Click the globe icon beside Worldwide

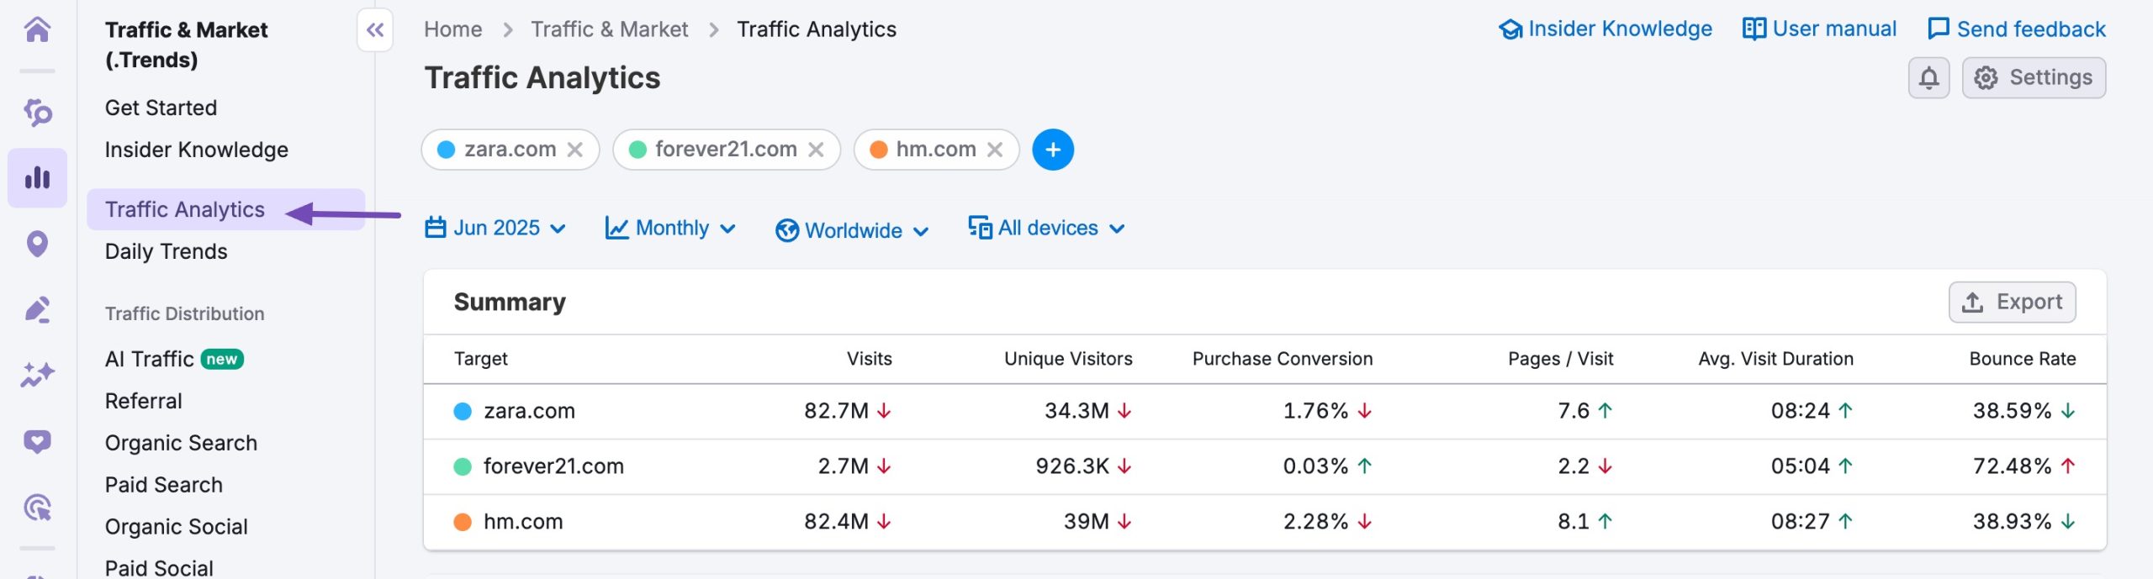pyautogui.click(x=787, y=230)
